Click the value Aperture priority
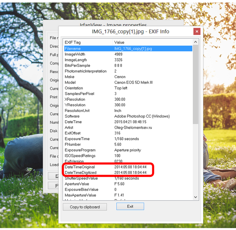236x230 pixels. (x=128, y=150)
